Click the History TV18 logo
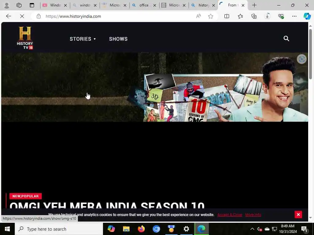Image resolution: width=314 pixels, height=235 pixels. tap(25, 38)
